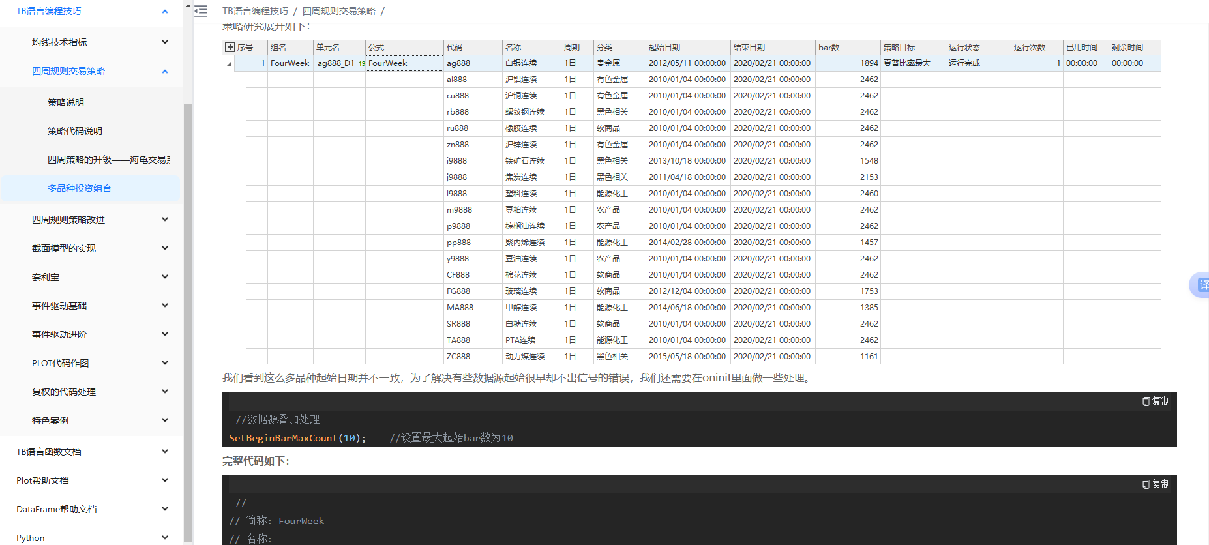Click the plus icon in table header
Image resolution: width=1209 pixels, height=545 pixels.
point(230,47)
